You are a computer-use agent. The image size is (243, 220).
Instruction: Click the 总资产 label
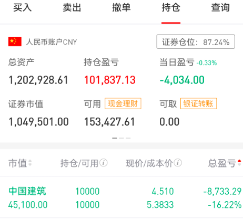coord(22,62)
